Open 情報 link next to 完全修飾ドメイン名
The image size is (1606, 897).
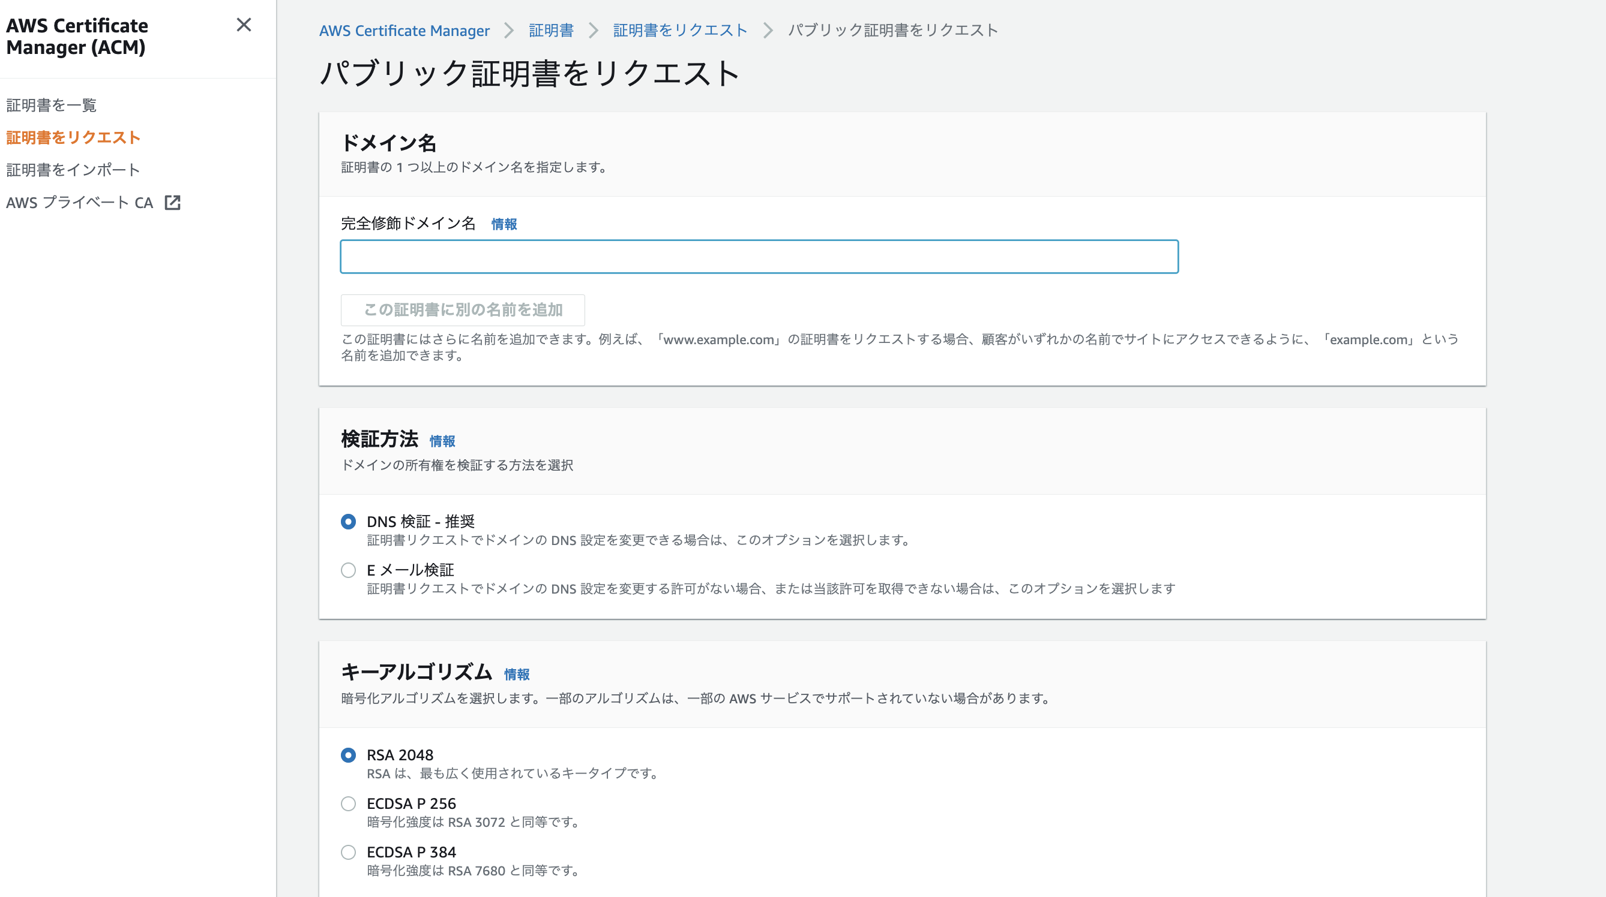click(504, 224)
